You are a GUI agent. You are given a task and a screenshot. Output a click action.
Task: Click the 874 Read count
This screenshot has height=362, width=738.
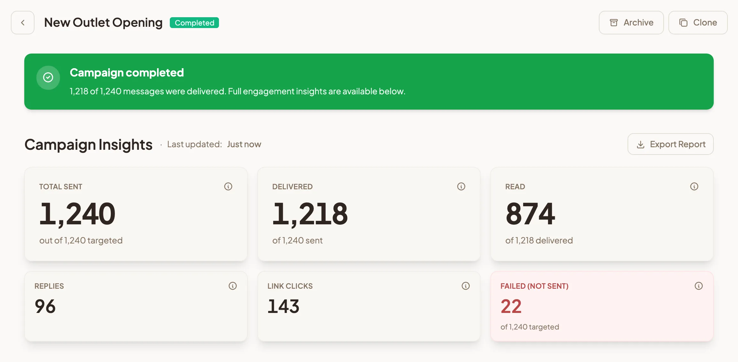(x=530, y=214)
